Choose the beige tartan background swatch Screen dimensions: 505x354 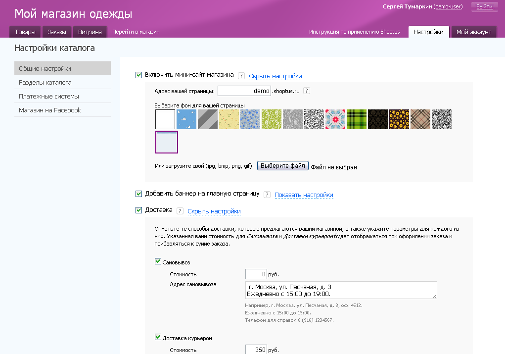(420, 119)
